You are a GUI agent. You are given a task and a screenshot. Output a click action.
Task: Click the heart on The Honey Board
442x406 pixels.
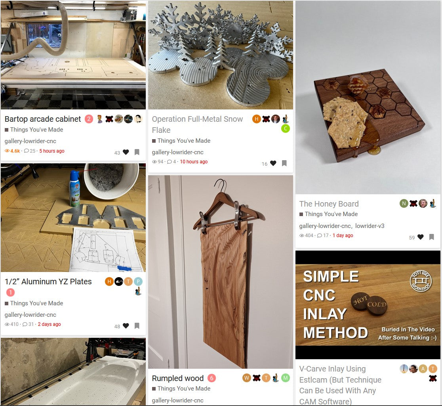click(421, 237)
